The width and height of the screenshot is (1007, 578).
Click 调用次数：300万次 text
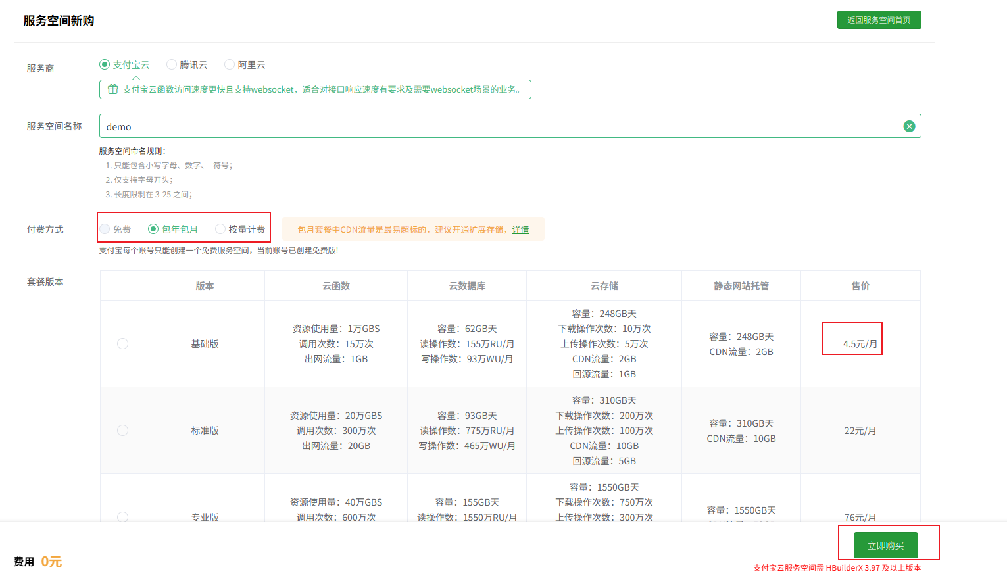pyautogui.click(x=336, y=430)
